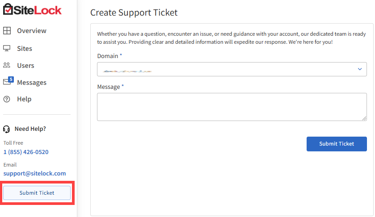Click the Sites monitor icon

[7, 48]
